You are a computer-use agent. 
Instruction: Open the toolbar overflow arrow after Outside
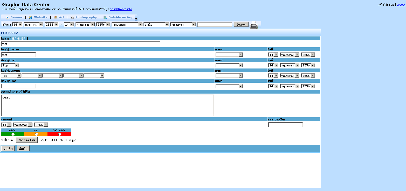point(136,19)
